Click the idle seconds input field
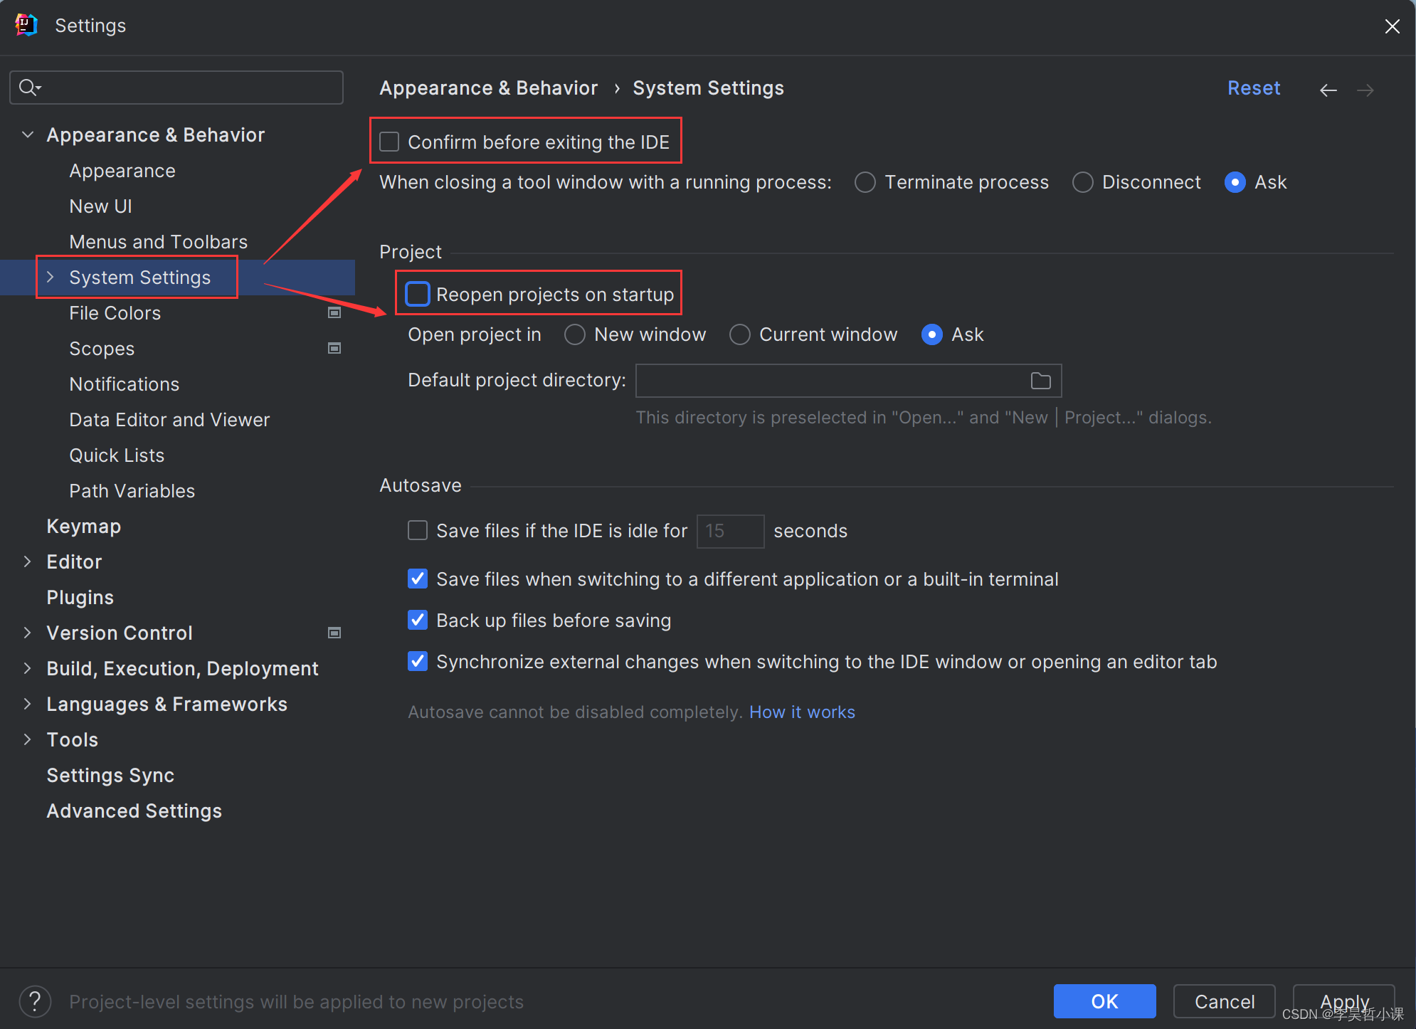This screenshot has height=1029, width=1416. [x=730, y=531]
